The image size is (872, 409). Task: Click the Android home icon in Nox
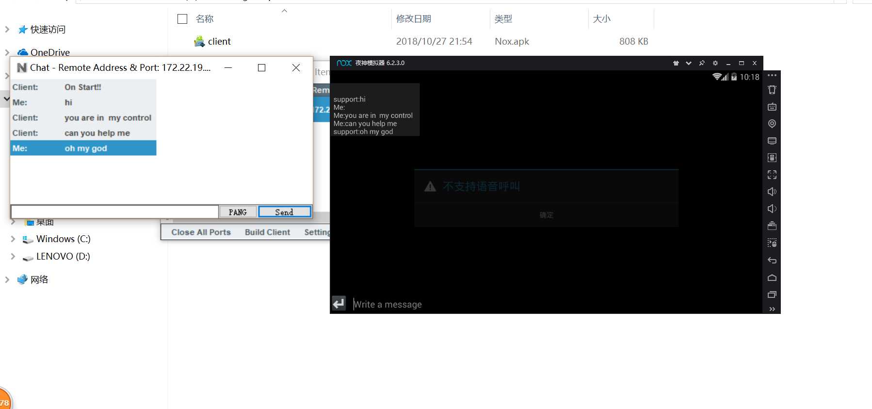pos(772,278)
